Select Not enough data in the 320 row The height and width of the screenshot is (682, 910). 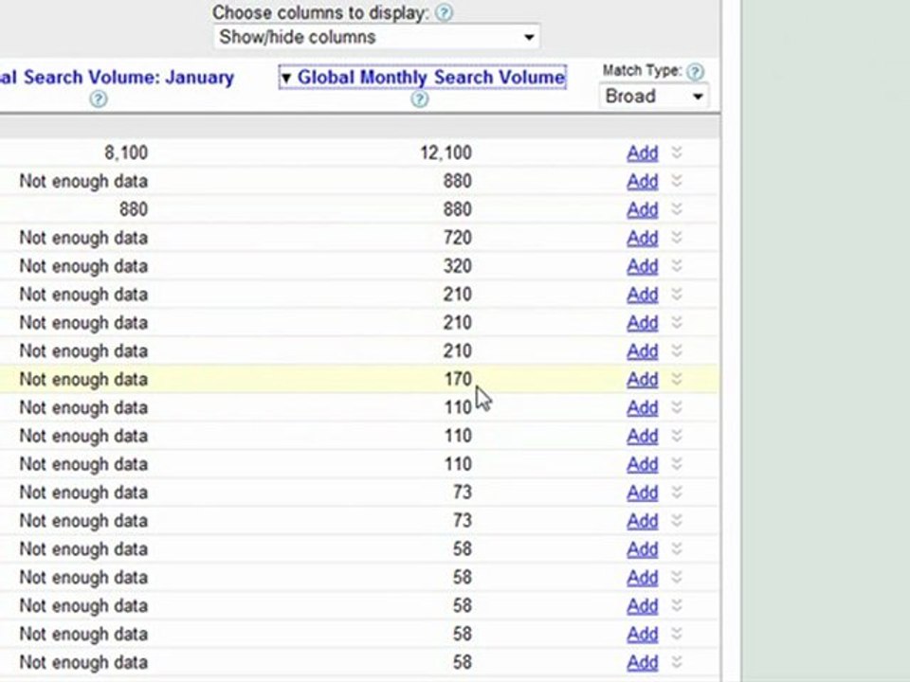tap(83, 266)
